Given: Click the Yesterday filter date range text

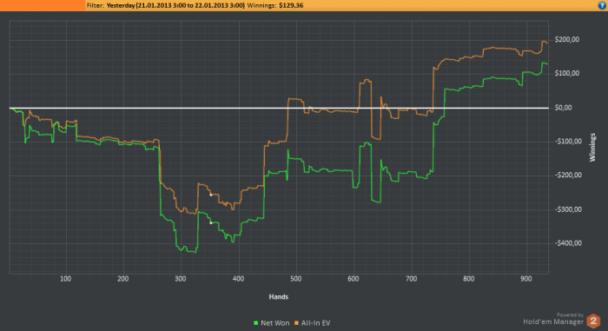Looking at the screenshot, I should [175, 5].
